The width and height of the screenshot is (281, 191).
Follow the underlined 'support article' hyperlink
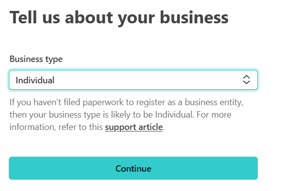[x=134, y=127]
